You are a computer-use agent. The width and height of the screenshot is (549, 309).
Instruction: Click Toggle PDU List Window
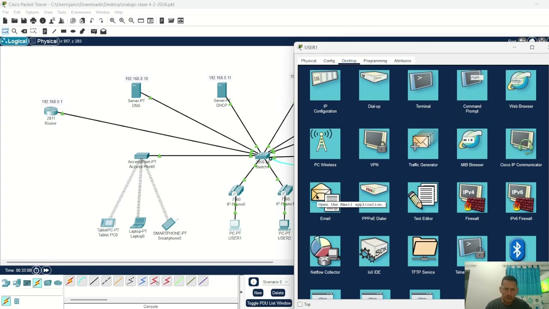(268, 303)
